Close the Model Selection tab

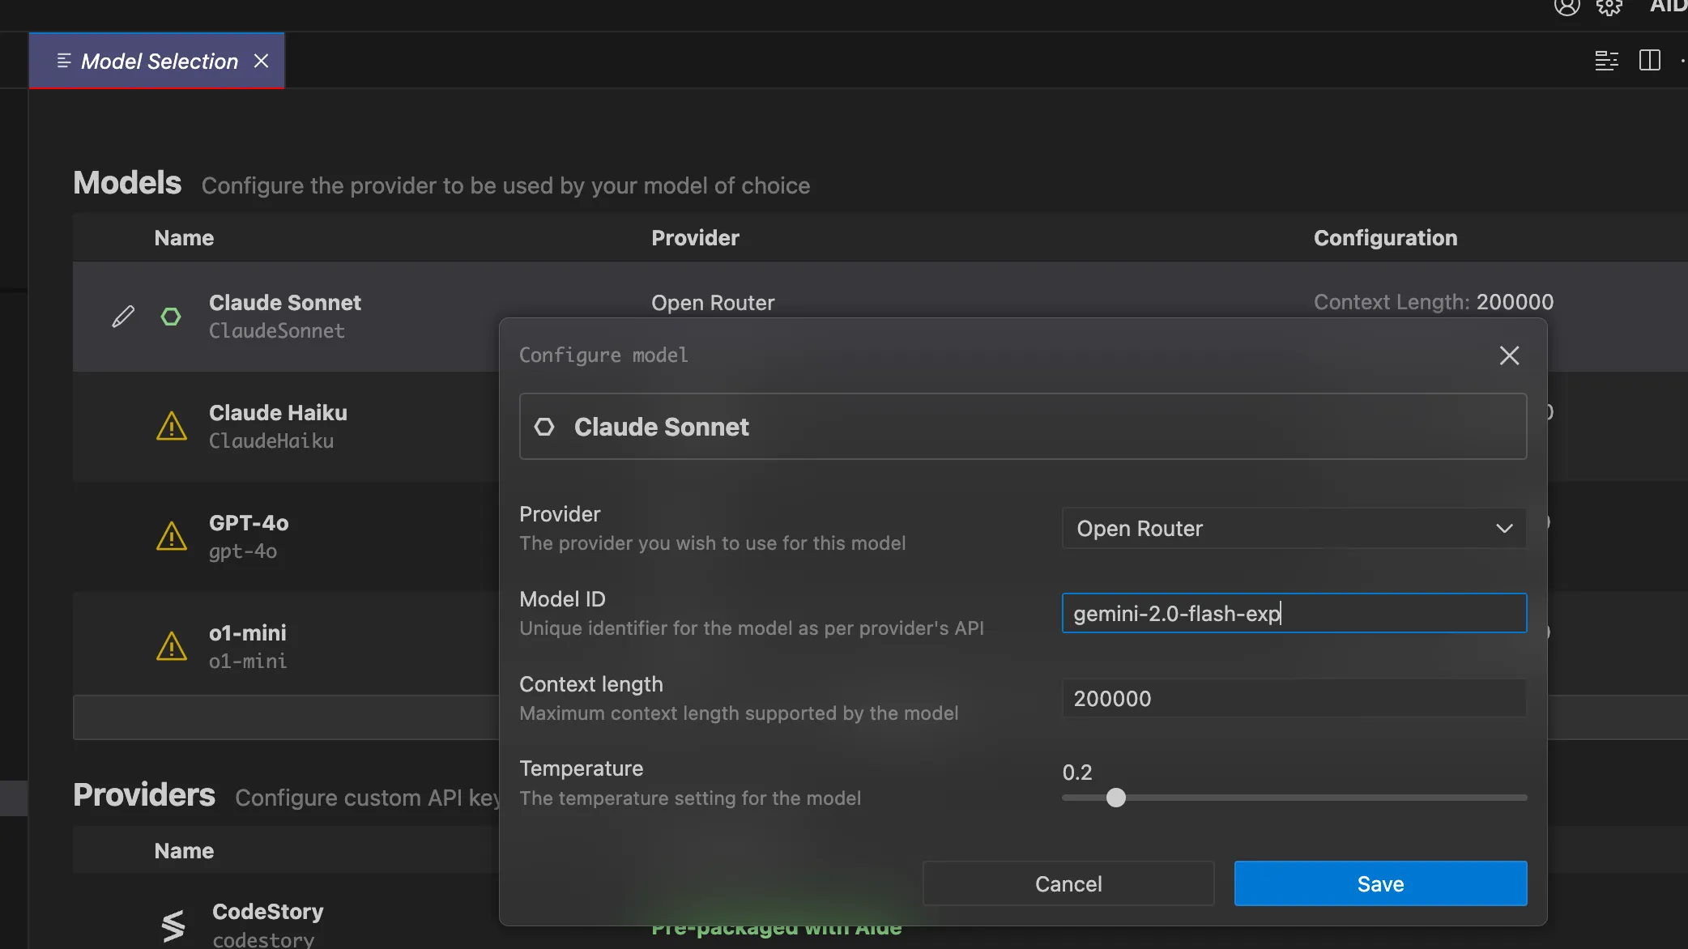(x=261, y=61)
